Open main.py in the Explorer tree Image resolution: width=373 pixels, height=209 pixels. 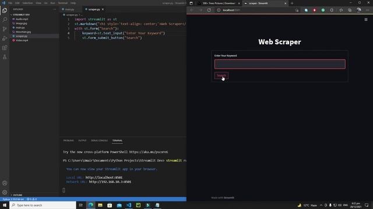coord(20,27)
